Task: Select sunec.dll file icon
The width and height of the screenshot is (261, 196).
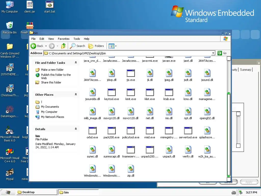Action: (92, 150)
